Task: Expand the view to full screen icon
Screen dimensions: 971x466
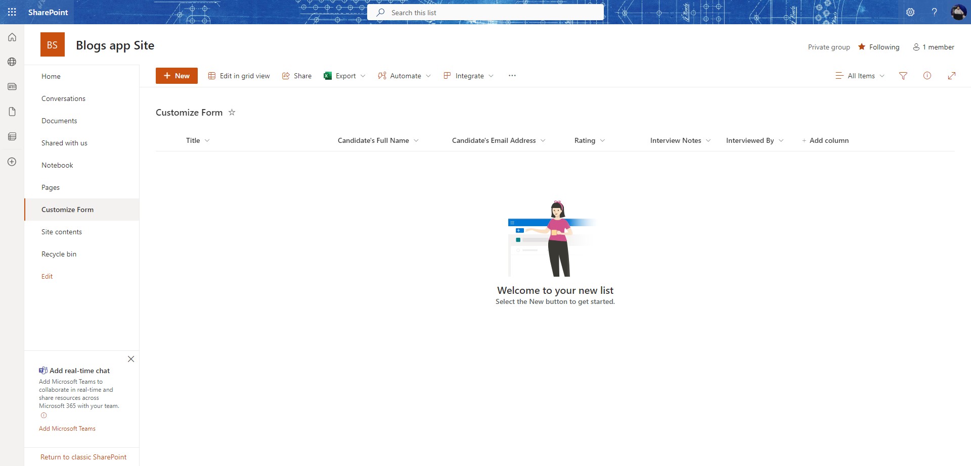Action: coord(952,76)
